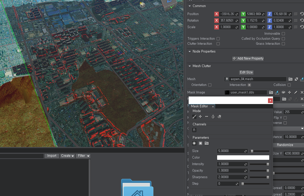304x196 pixels.
Task: Open the Filter dropdown
Action: click(x=83, y=156)
